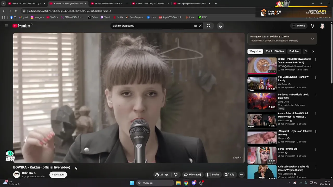Open Discord from the taskbar

[x=194, y=183]
